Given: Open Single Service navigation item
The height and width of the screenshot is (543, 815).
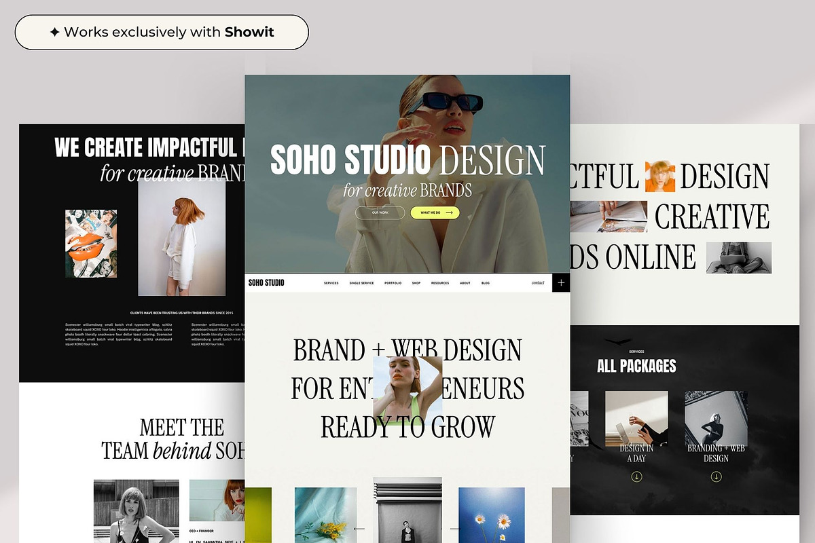Looking at the screenshot, I should click(361, 283).
